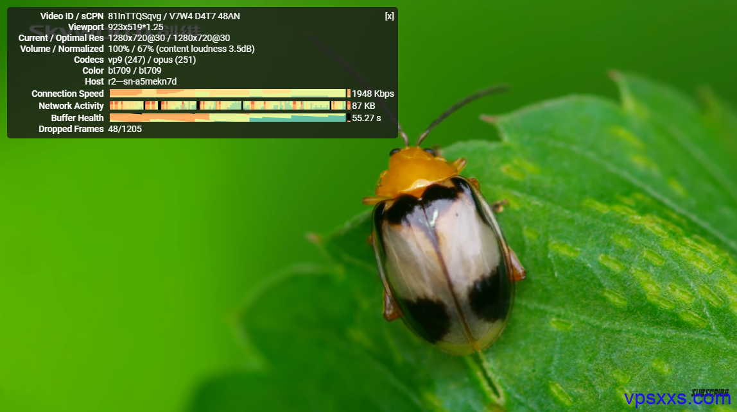Click the 87 KB network reading
The height and width of the screenshot is (412, 737).
coord(363,106)
